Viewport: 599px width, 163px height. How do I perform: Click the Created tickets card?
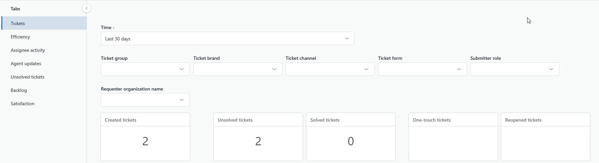tap(145, 137)
